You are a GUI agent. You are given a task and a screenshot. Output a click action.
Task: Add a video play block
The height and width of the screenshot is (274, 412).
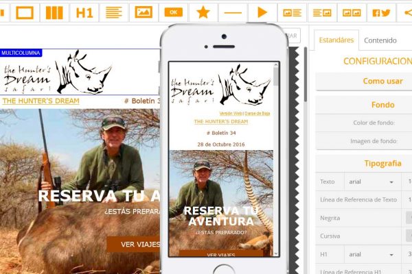pos(262,12)
